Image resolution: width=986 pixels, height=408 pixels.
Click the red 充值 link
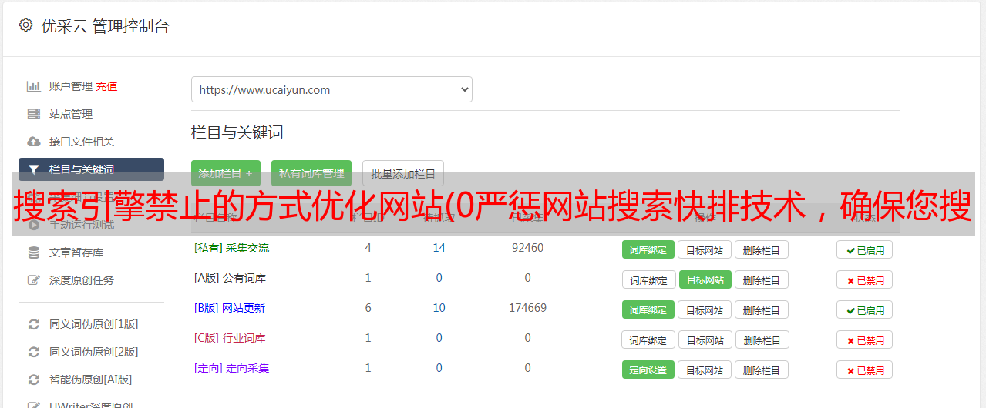(x=107, y=86)
